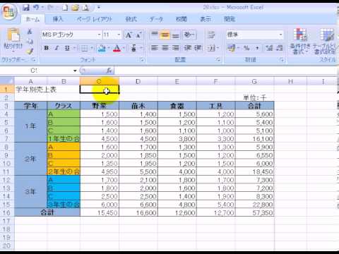Activate the format painter brush

coord(30,51)
